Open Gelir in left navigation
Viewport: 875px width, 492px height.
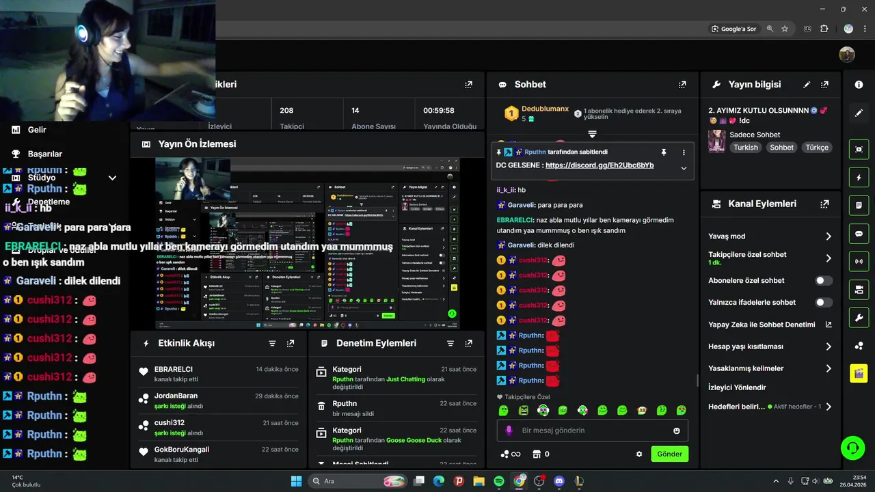click(37, 130)
